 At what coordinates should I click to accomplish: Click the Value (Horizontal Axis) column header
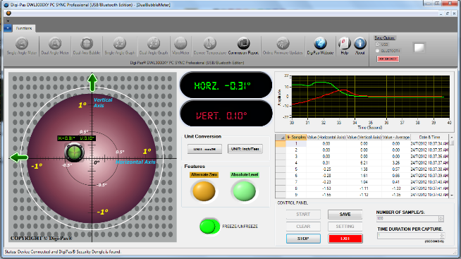point(326,137)
